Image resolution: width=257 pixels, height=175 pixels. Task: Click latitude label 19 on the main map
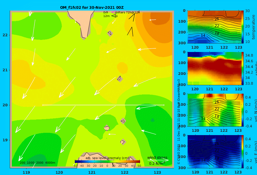5,140
